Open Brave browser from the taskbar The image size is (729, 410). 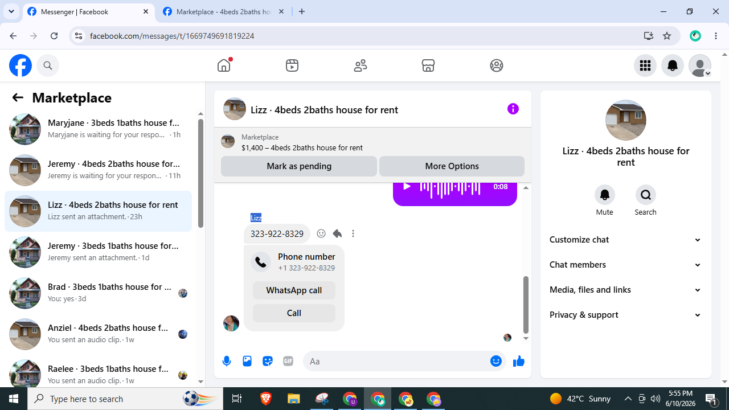coord(265,399)
